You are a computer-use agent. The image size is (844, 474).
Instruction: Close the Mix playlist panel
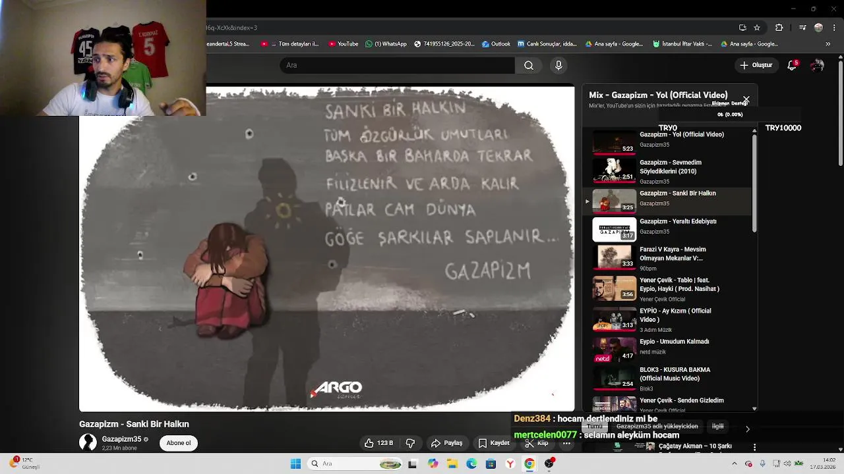(x=746, y=100)
